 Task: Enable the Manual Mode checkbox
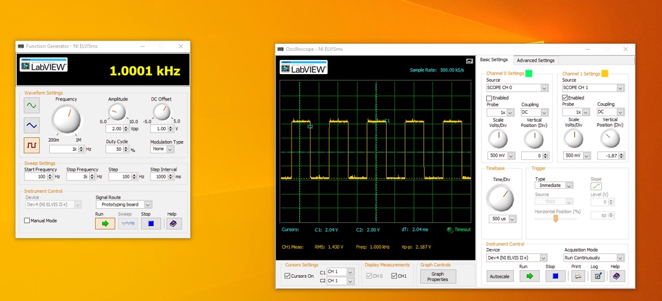27,220
